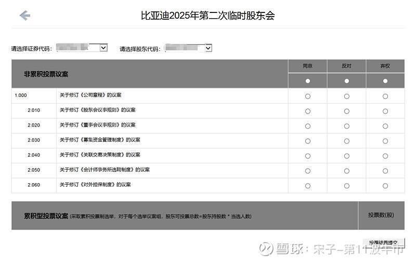Click the 投票结果提交 submit button
Image resolution: width=416 pixels, height=262 pixels.
tap(384, 243)
